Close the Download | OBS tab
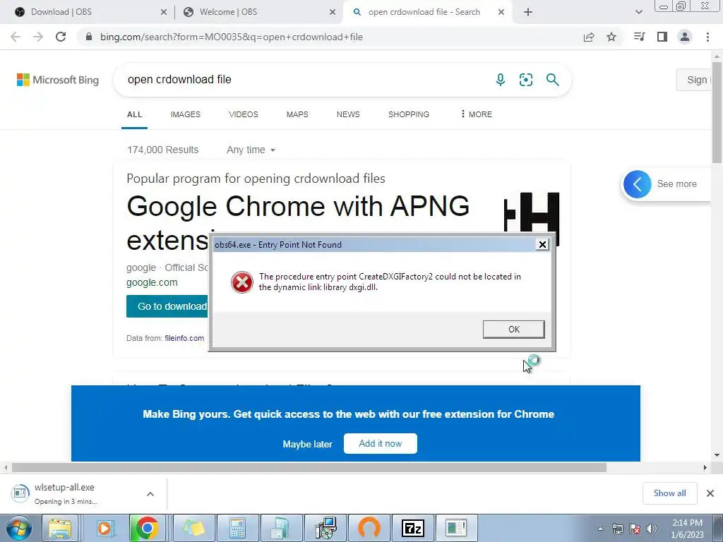Image resolution: width=723 pixels, height=542 pixels. click(164, 12)
